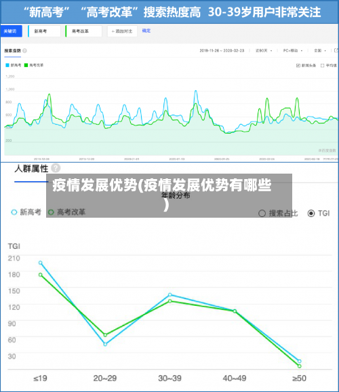Screen dimensions: 339x392
Task: Click the 20~29 age axis label
Action: pos(105,378)
